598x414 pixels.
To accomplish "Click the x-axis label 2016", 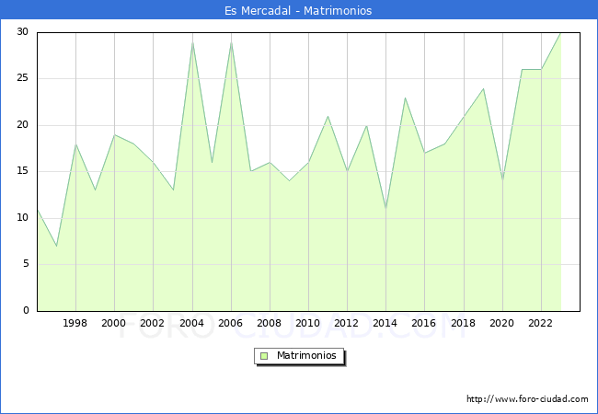I will click(423, 323).
